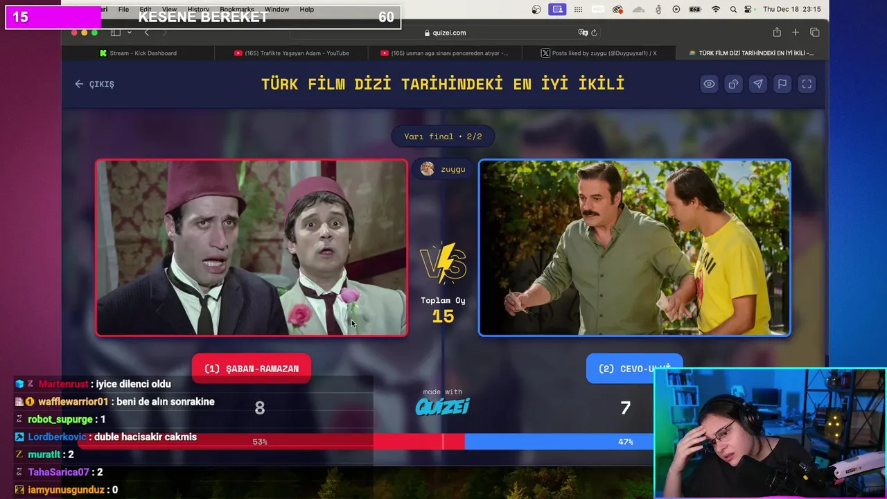The height and width of the screenshot is (499, 887).
Task: Click the flag report icon
Action: [x=782, y=84]
